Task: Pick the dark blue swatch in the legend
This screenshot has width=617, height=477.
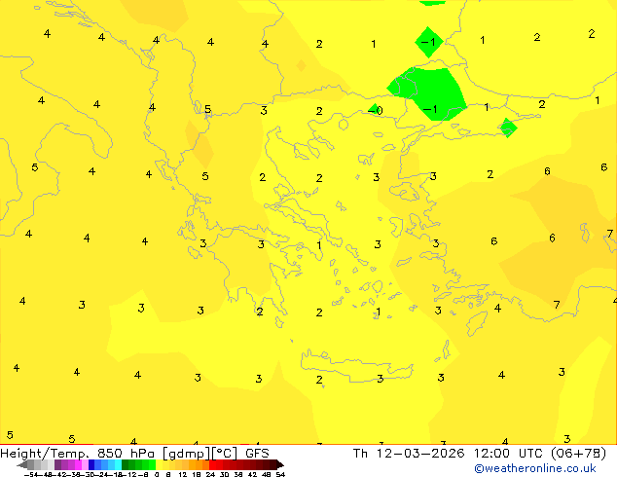Action: (91, 464)
